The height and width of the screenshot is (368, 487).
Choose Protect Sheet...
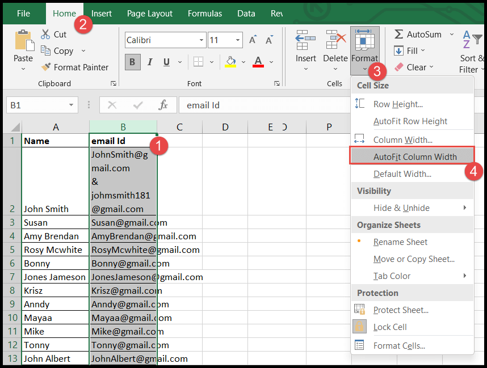[412, 310]
